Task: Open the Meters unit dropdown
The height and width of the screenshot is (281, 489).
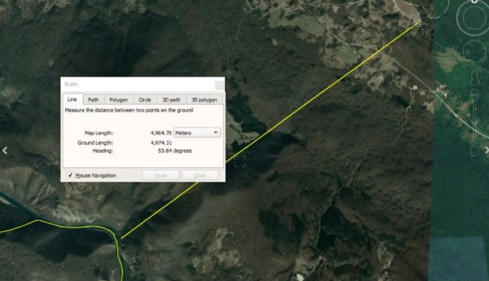Action: [197, 133]
